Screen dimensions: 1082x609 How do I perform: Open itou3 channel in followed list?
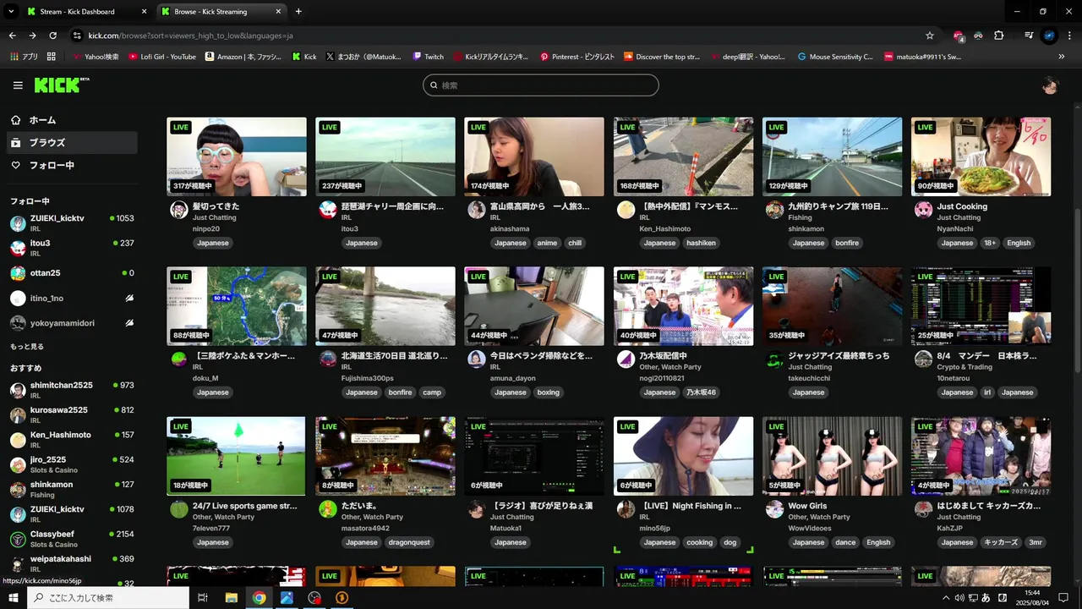tap(72, 248)
